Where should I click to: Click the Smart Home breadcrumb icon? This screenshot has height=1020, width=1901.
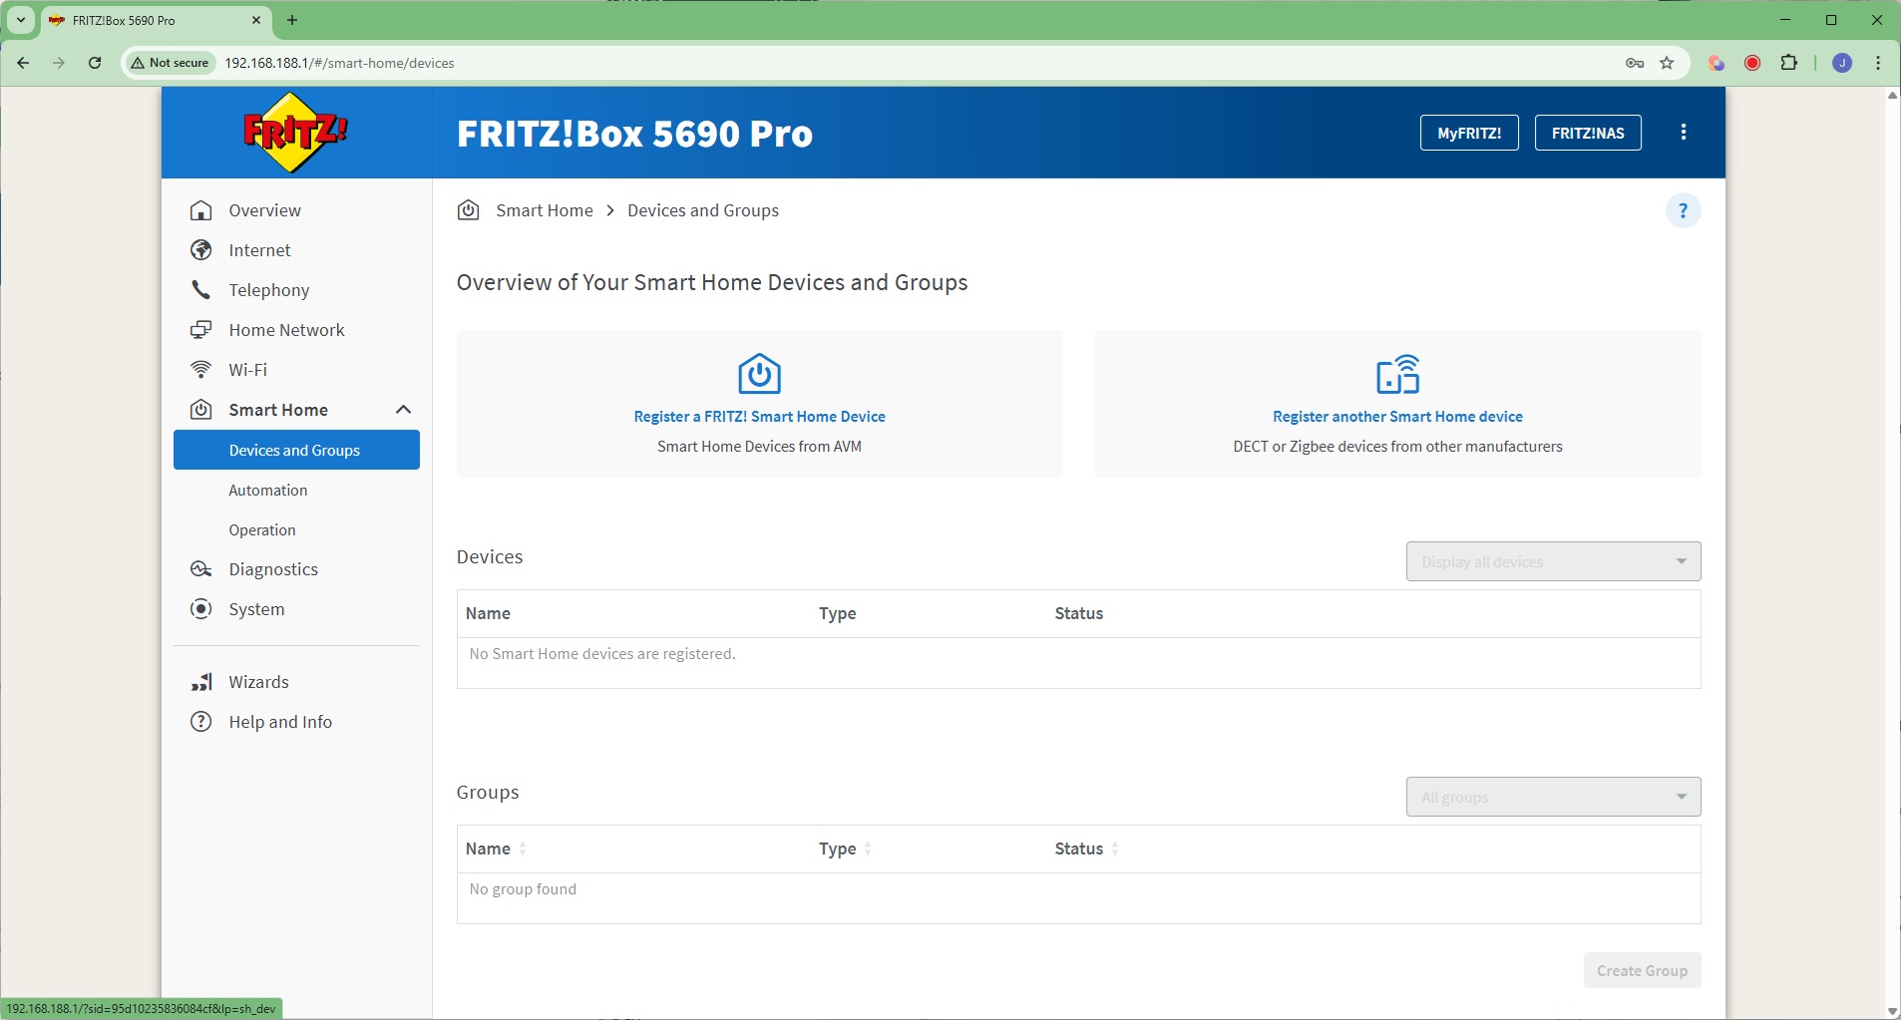pyautogui.click(x=468, y=210)
